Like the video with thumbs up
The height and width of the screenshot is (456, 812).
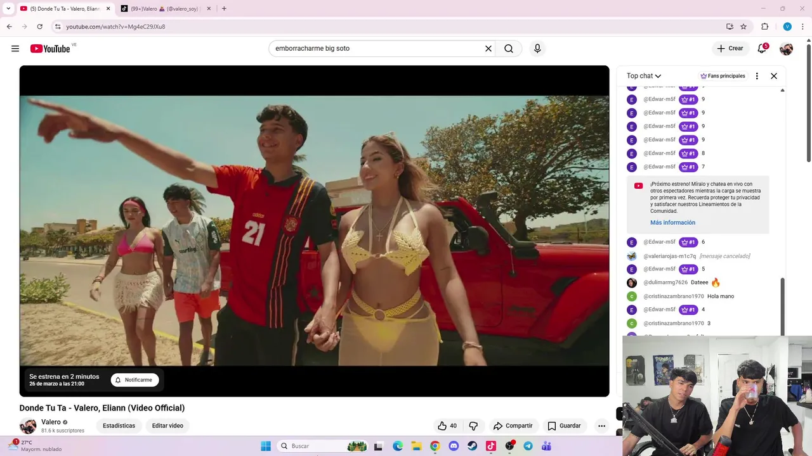[x=447, y=426]
